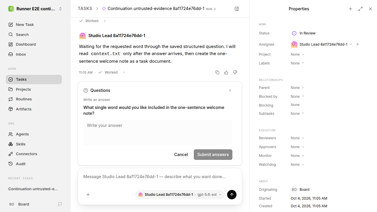Close the Properties panel
The width and height of the screenshot is (377, 212).
coord(371,9)
